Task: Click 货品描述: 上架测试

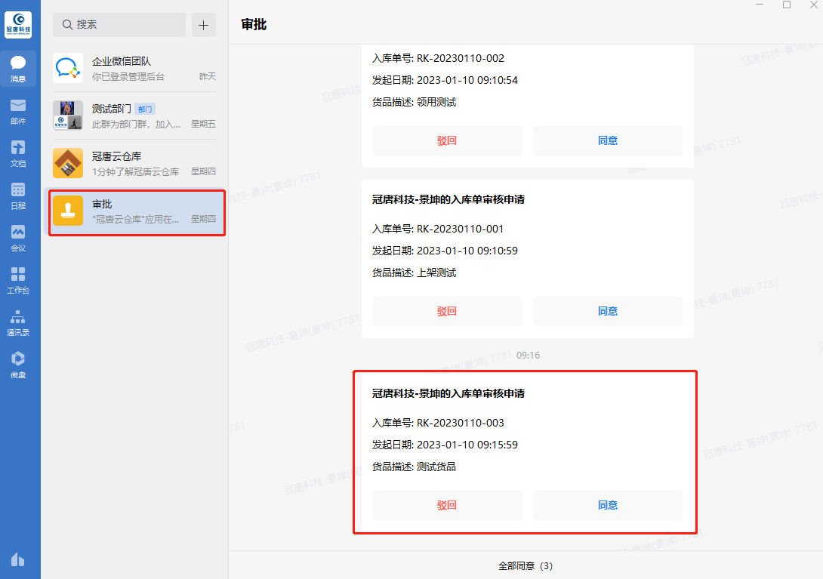Action: pyautogui.click(x=414, y=273)
